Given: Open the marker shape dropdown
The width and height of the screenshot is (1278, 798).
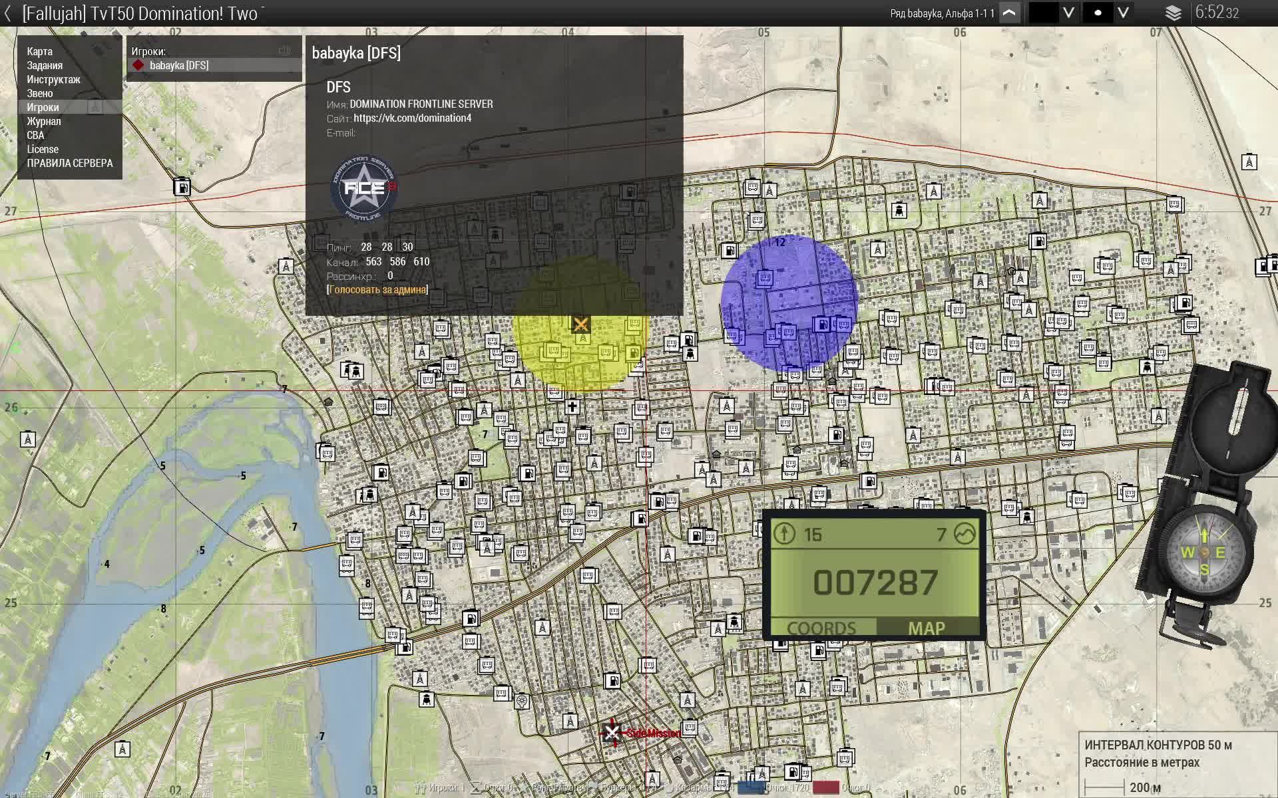Looking at the screenshot, I should [x=1123, y=13].
